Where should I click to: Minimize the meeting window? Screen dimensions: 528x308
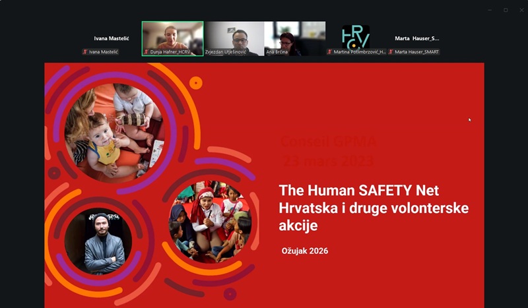point(490,10)
